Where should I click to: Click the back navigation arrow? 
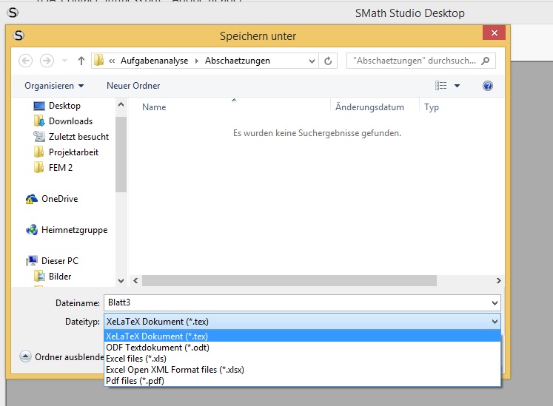coord(26,61)
